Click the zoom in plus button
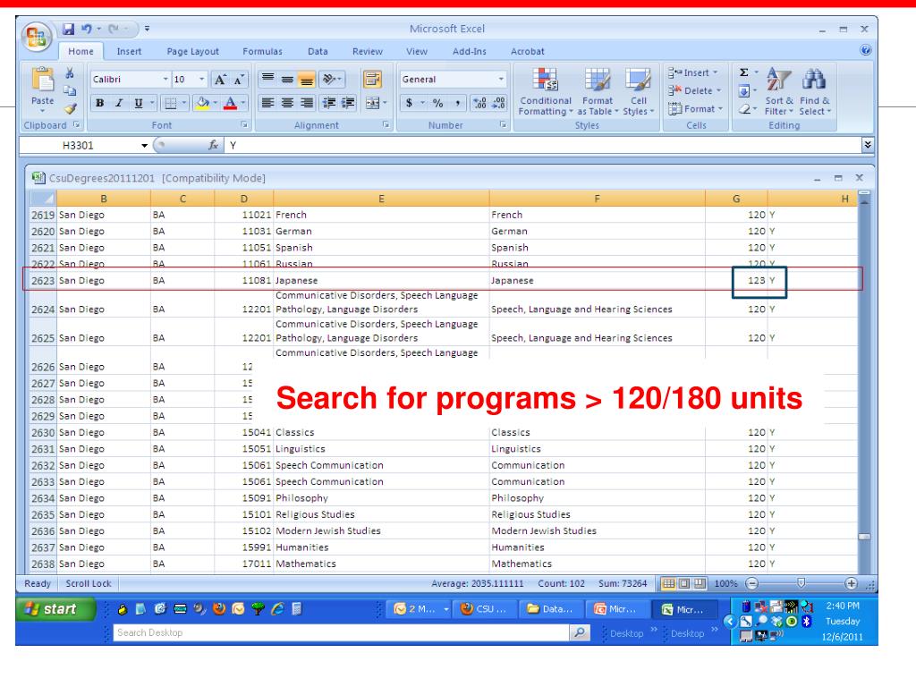This screenshot has height=687, width=916. point(852,583)
